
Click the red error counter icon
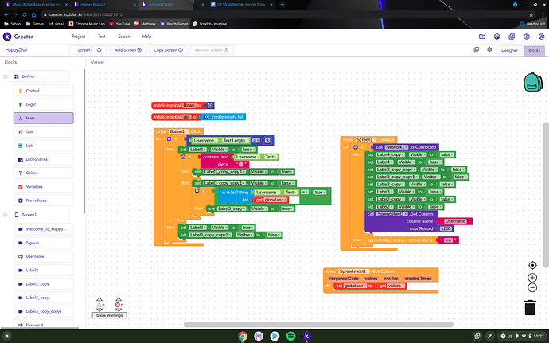[x=117, y=305]
